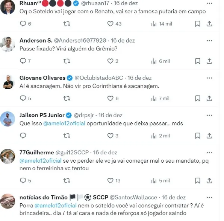Open Giovane Olivares' profile name
This screenshot has height=221, width=224.
tap(42, 78)
